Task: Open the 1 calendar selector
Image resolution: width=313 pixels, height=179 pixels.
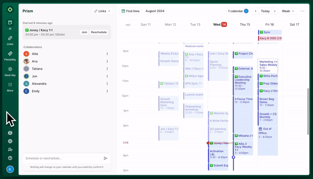Action: coord(238,11)
